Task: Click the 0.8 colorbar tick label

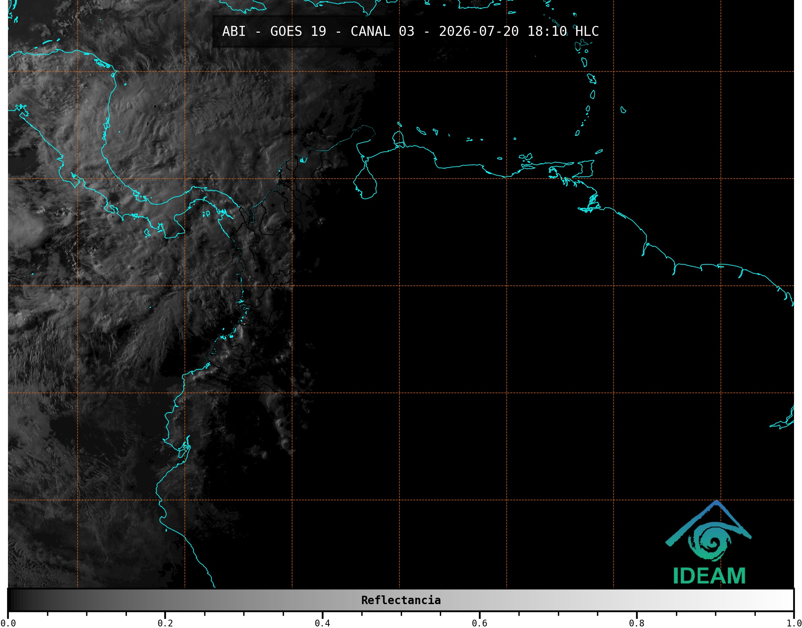Action: (x=636, y=623)
